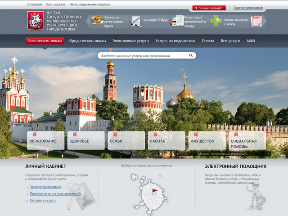Select the Физическим лицам tab

coord(45,41)
